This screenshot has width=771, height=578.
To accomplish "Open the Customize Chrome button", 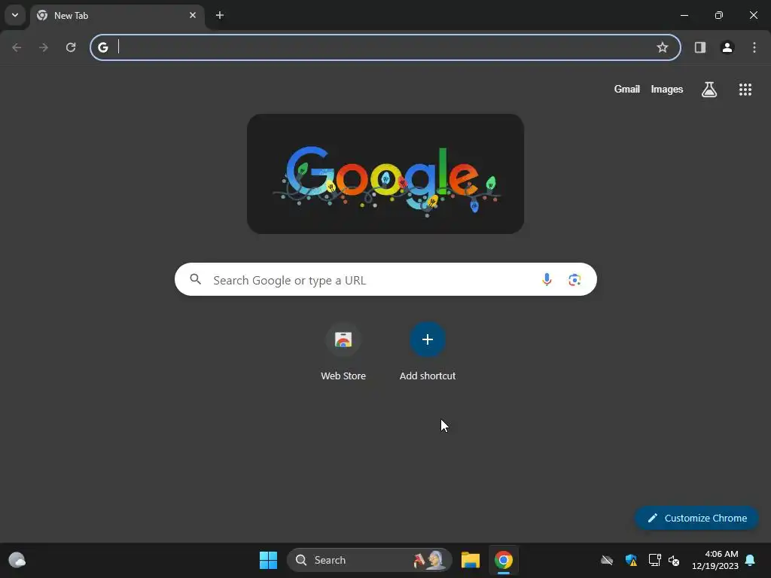I will click(x=696, y=518).
